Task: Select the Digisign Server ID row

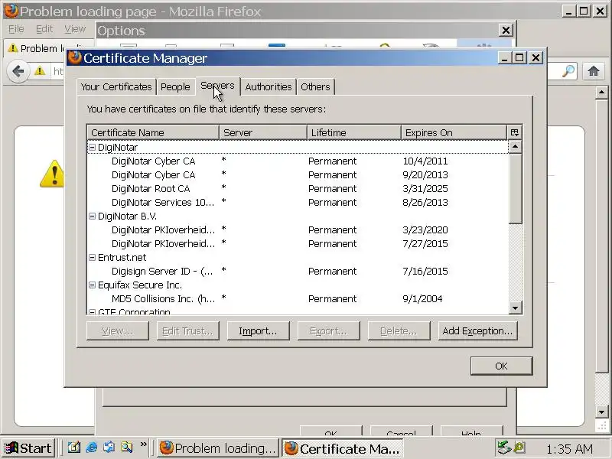Action: [x=298, y=272]
